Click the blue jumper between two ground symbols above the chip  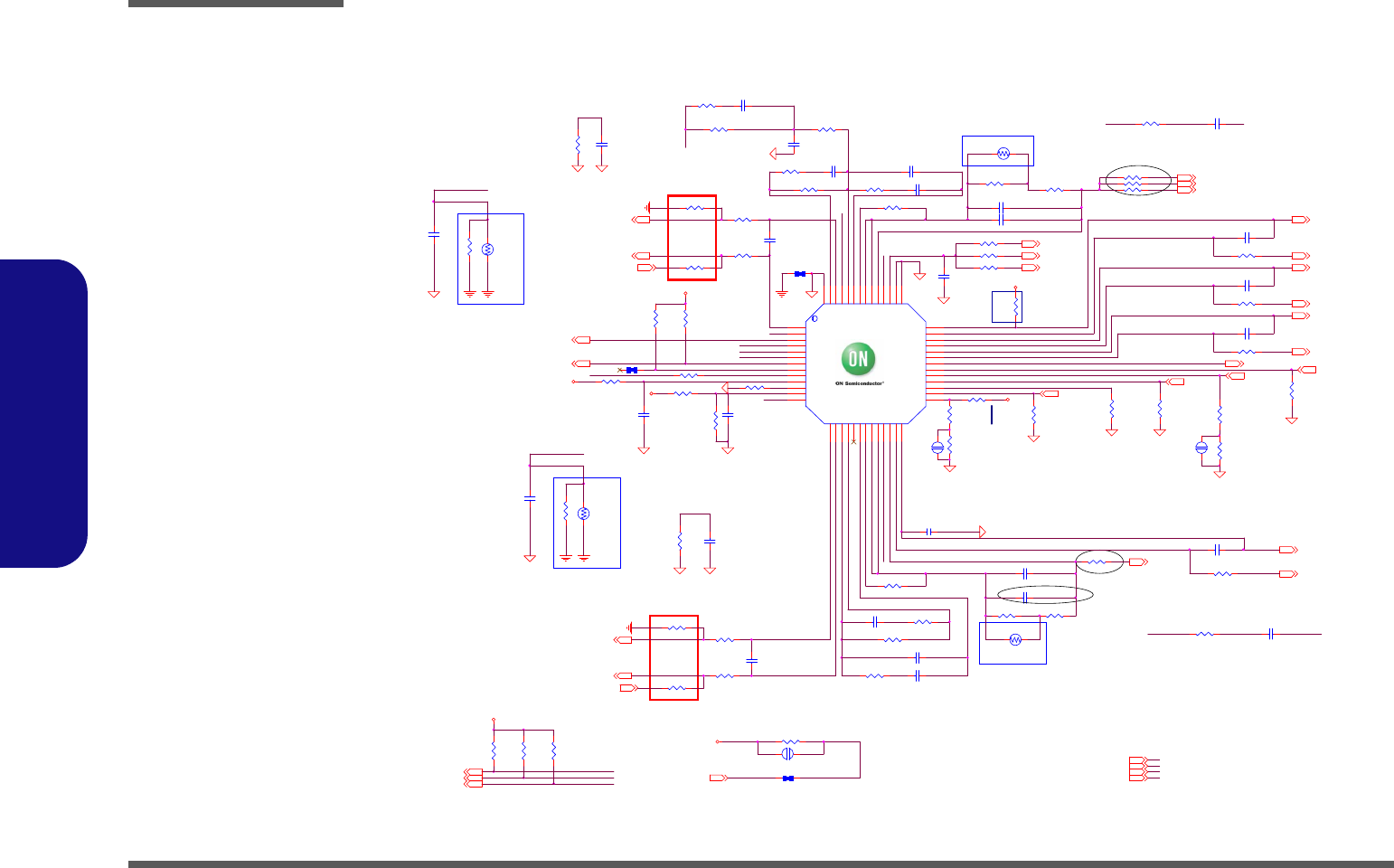pyautogui.click(x=799, y=274)
